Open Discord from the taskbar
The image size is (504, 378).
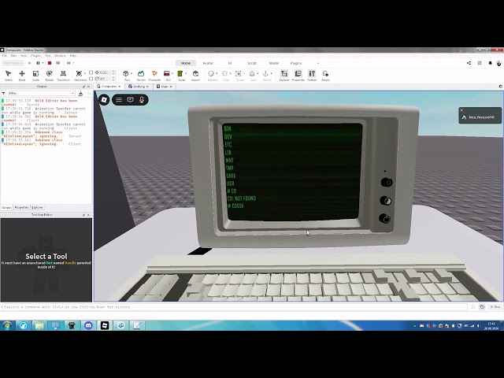(x=88, y=325)
